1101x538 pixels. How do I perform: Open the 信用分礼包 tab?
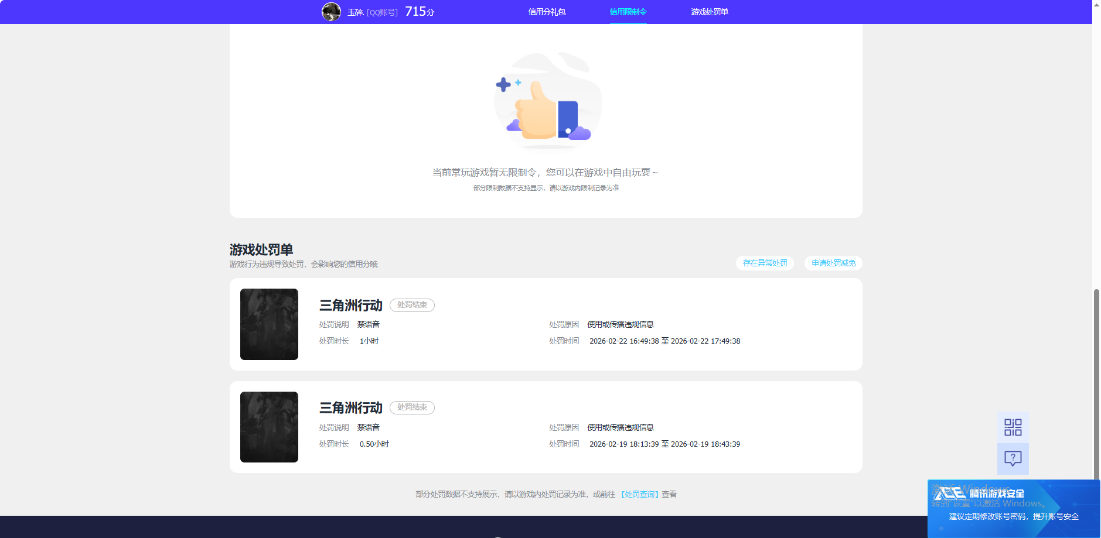[x=547, y=12]
